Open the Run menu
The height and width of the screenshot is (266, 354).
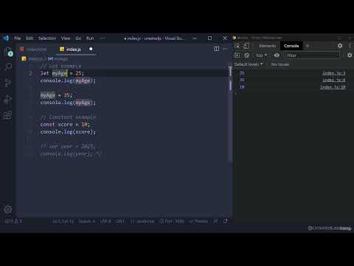(90, 38)
